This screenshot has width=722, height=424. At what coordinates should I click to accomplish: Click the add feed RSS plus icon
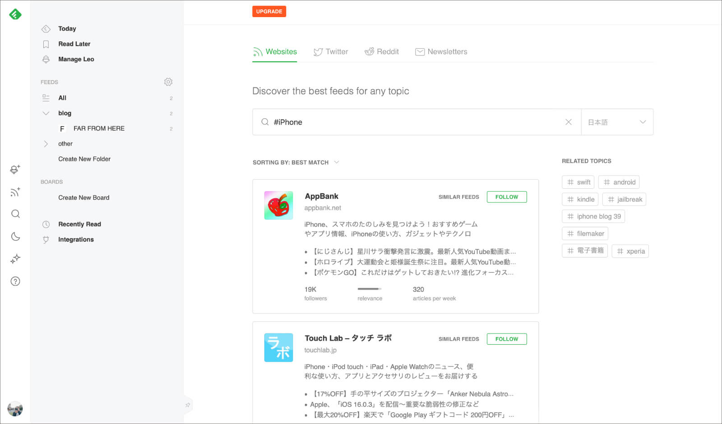pyautogui.click(x=15, y=192)
